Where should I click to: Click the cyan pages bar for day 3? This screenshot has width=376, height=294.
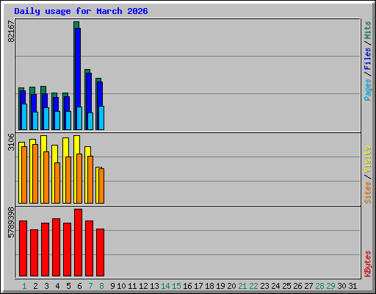[x=46, y=118]
